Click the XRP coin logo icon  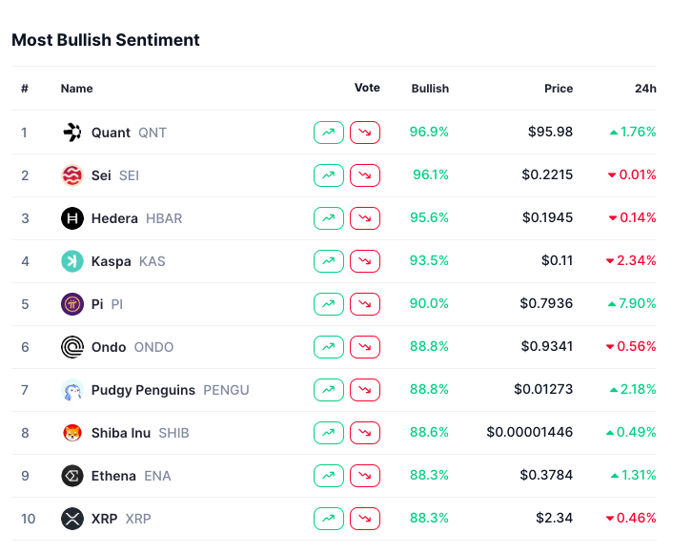coord(72,519)
